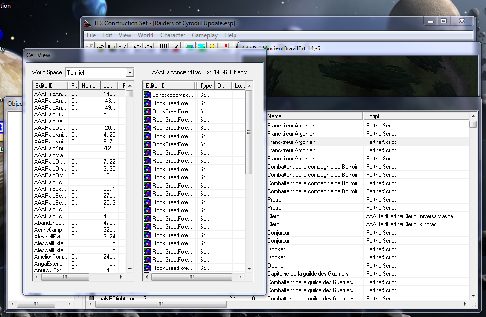Click the location value 9, 6

(x=108, y=121)
